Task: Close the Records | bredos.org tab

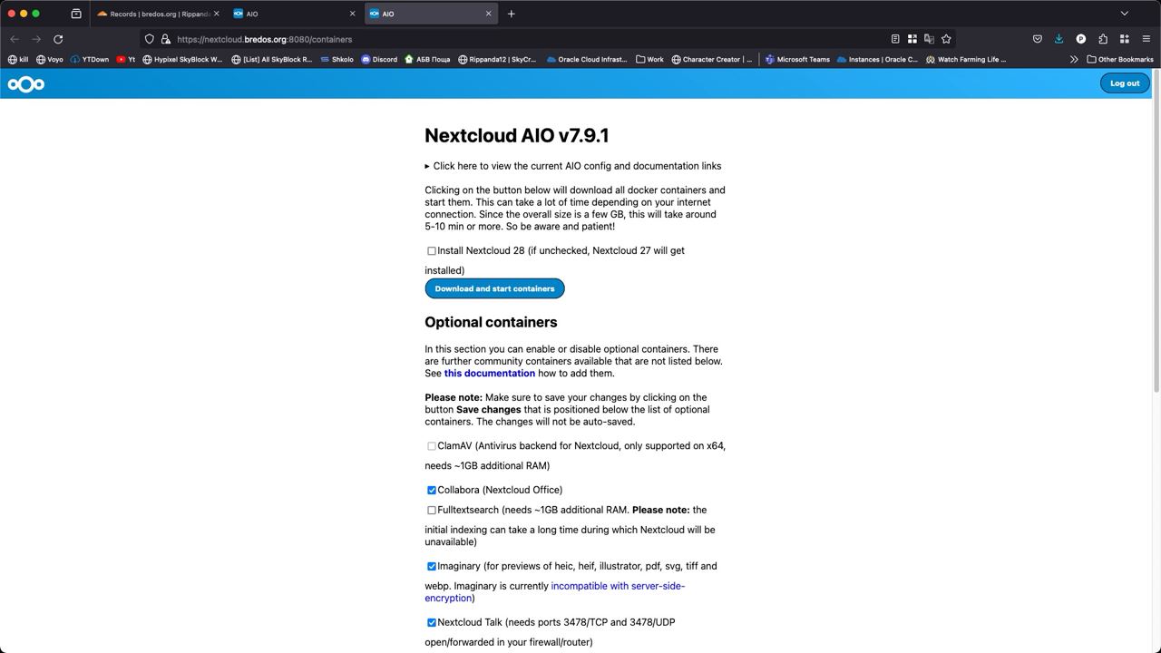Action: tap(216, 14)
